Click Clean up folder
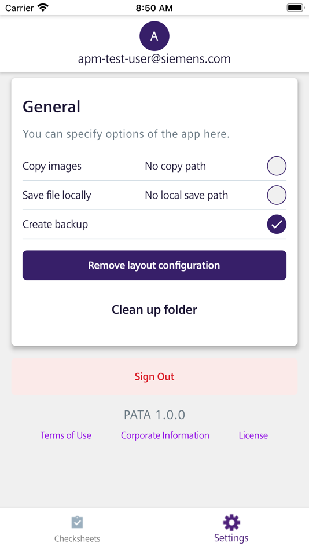This screenshot has width=309, height=550. tap(154, 309)
